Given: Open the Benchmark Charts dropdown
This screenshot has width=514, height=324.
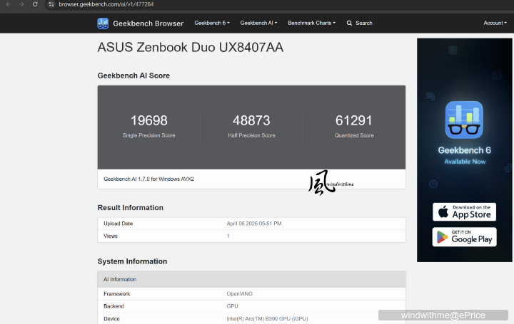Looking at the screenshot, I should coord(312,23).
